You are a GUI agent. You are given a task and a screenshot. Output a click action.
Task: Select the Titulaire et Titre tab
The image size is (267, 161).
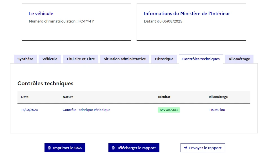[81, 59]
